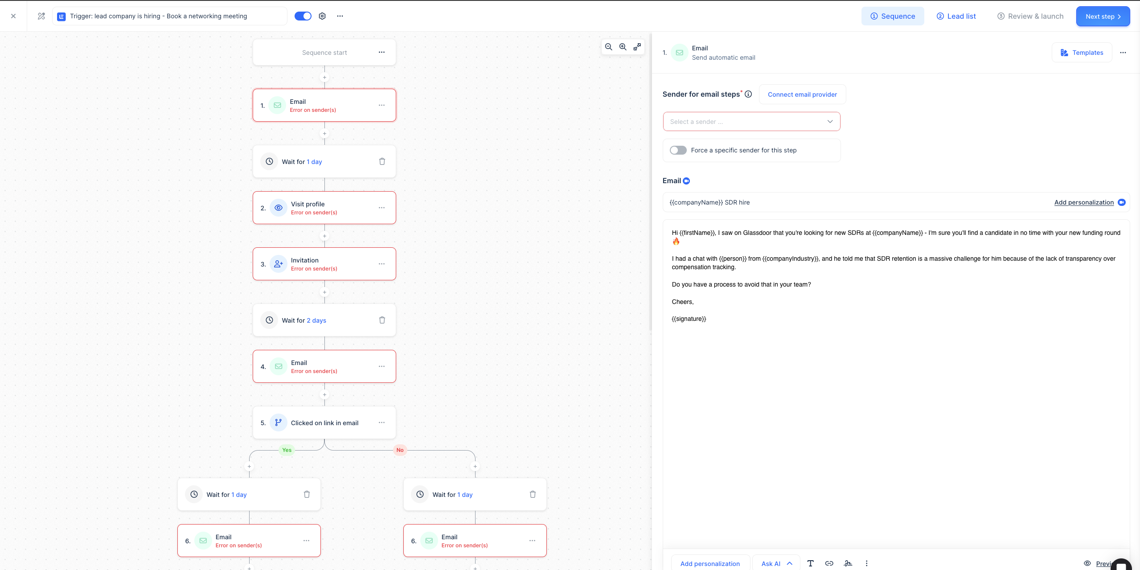1140x570 pixels.
Task: Expand the Ask AI menu
Action: [776, 563]
